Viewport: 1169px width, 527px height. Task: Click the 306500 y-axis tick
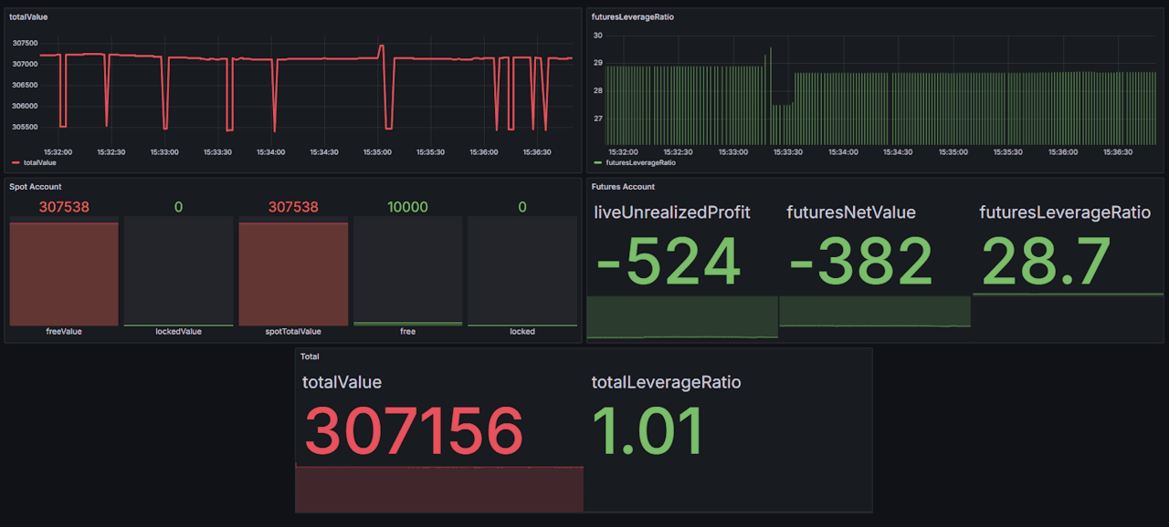pyautogui.click(x=25, y=85)
